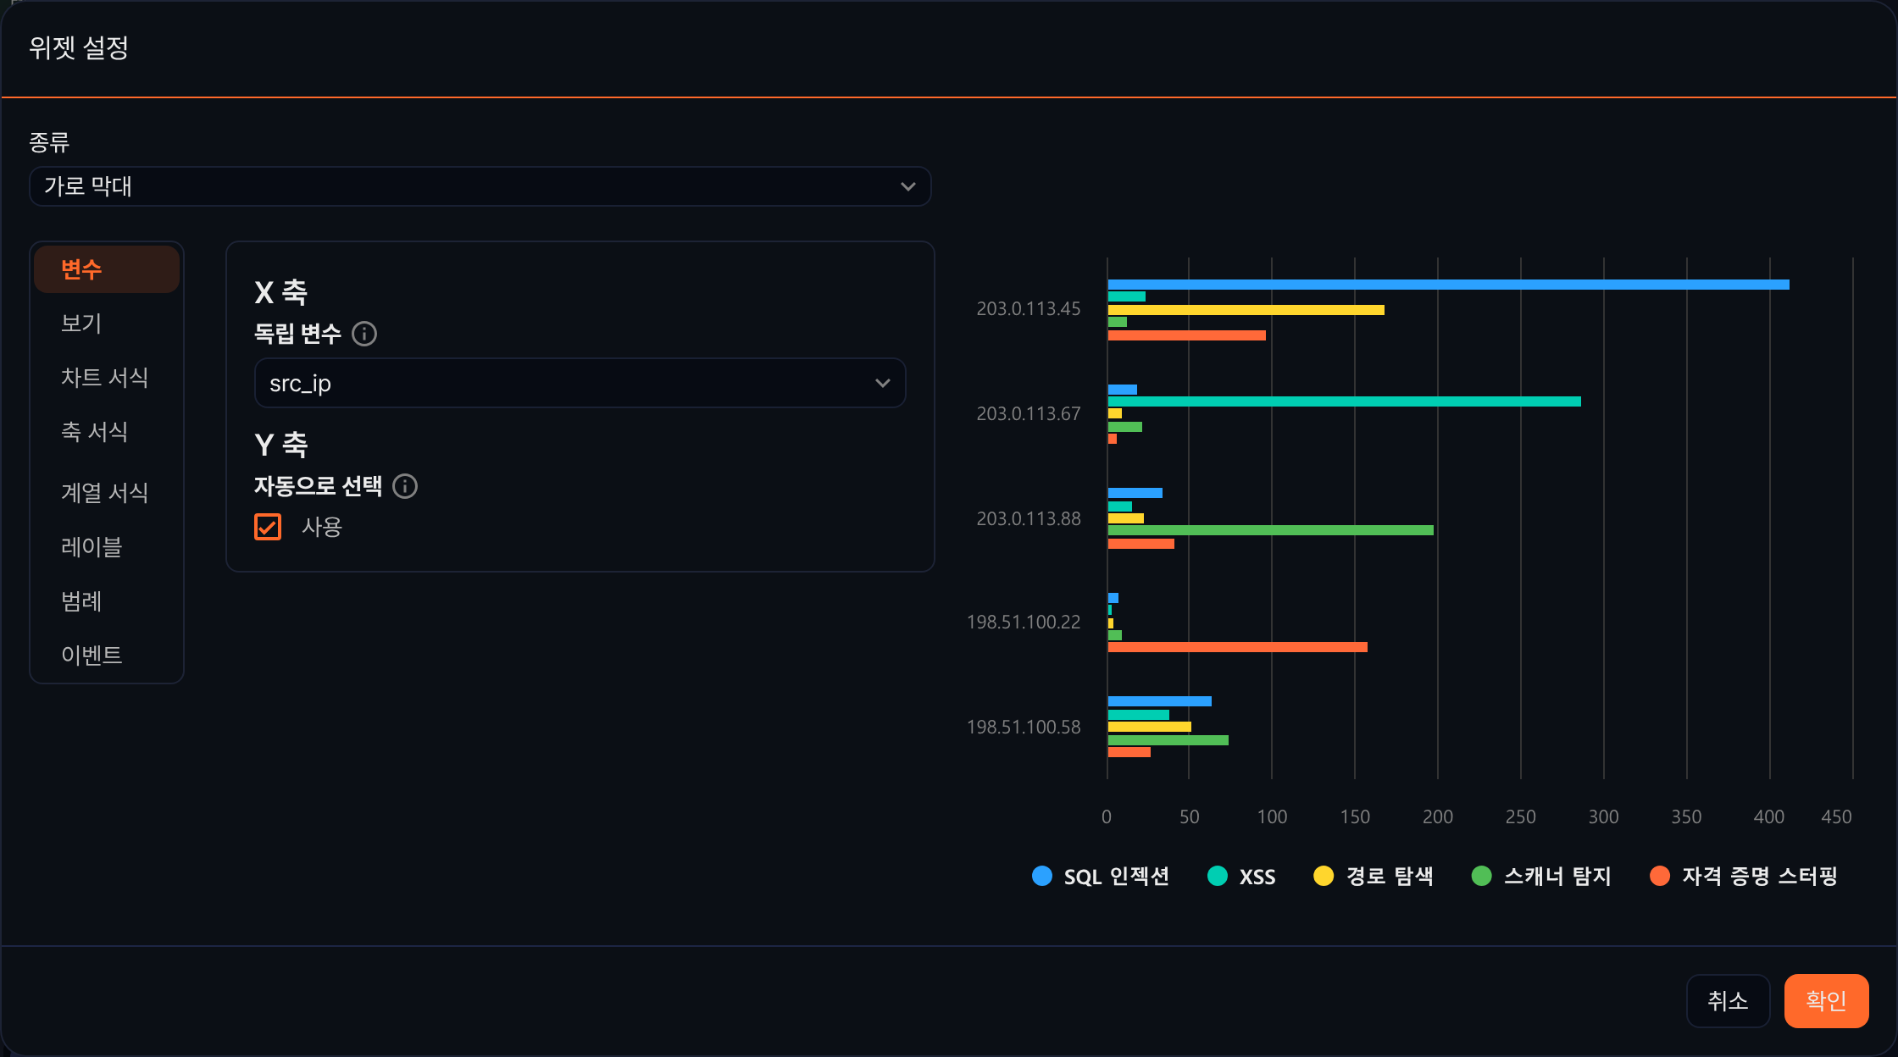Click the teal XSS bar for 203.0.113.67
The image size is (1898, 1057).
tap(1345, 401)
